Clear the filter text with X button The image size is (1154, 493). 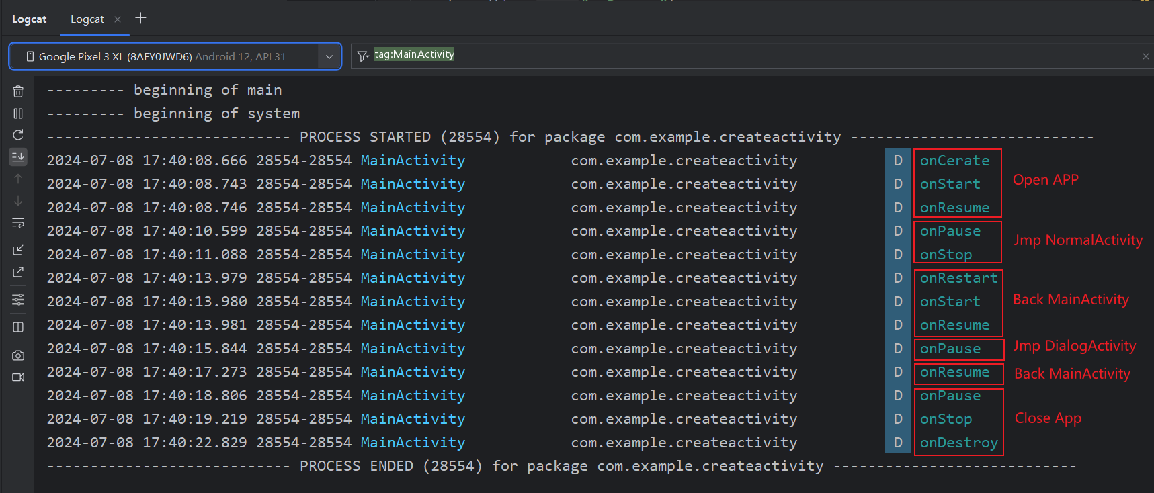pyautogui.click(x=1145, y=56)
